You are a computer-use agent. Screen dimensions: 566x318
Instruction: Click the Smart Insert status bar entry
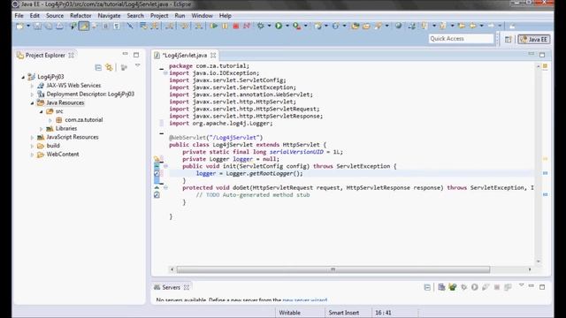(344, 313)
